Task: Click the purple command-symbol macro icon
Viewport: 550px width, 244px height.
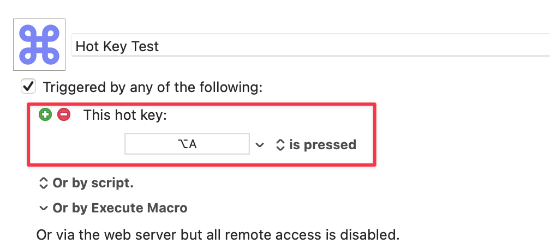Action: [x=39, y=44]
